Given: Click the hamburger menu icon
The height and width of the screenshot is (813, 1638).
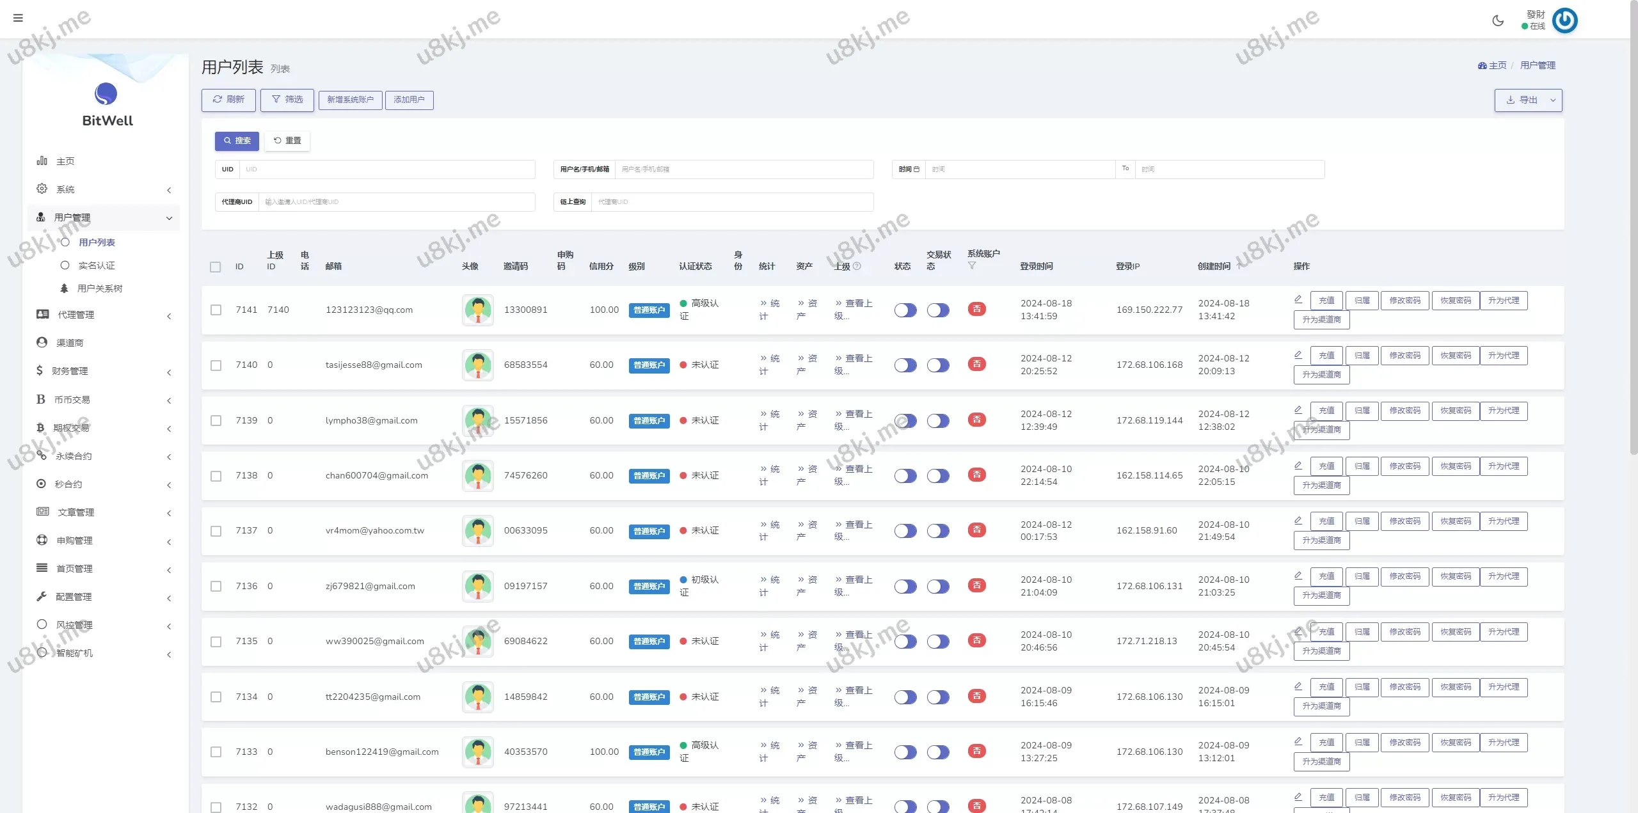Looking at the screenshot, I should click(x=18, y=18).
